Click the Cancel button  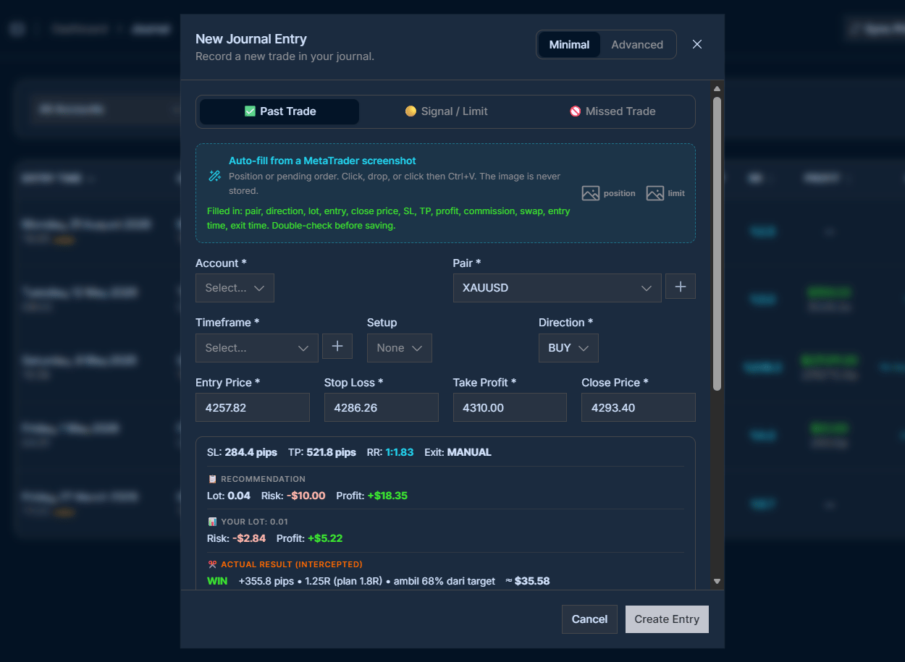[589, 619]
